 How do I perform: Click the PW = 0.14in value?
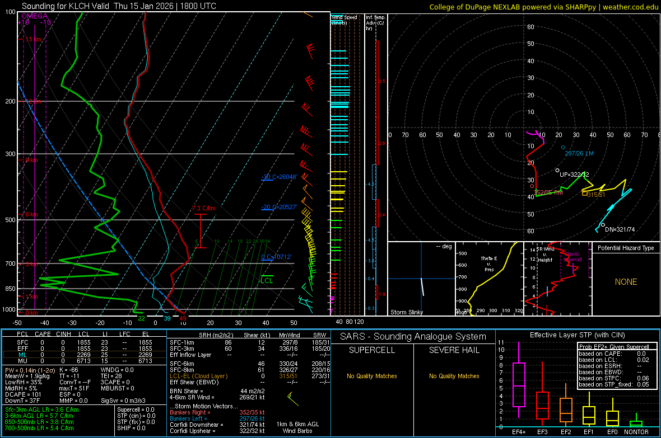[29, 370]
